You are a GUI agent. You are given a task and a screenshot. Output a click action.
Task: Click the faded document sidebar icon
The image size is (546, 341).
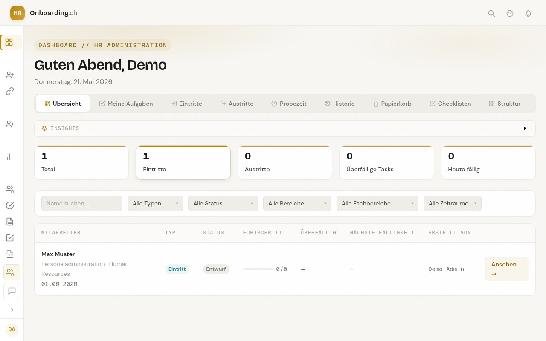[10, 254]
